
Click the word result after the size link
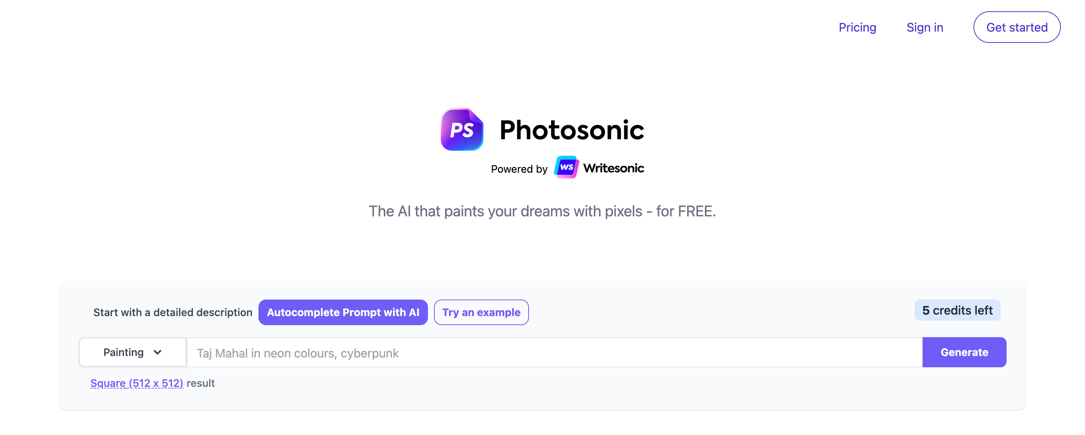tap(200, 383)
